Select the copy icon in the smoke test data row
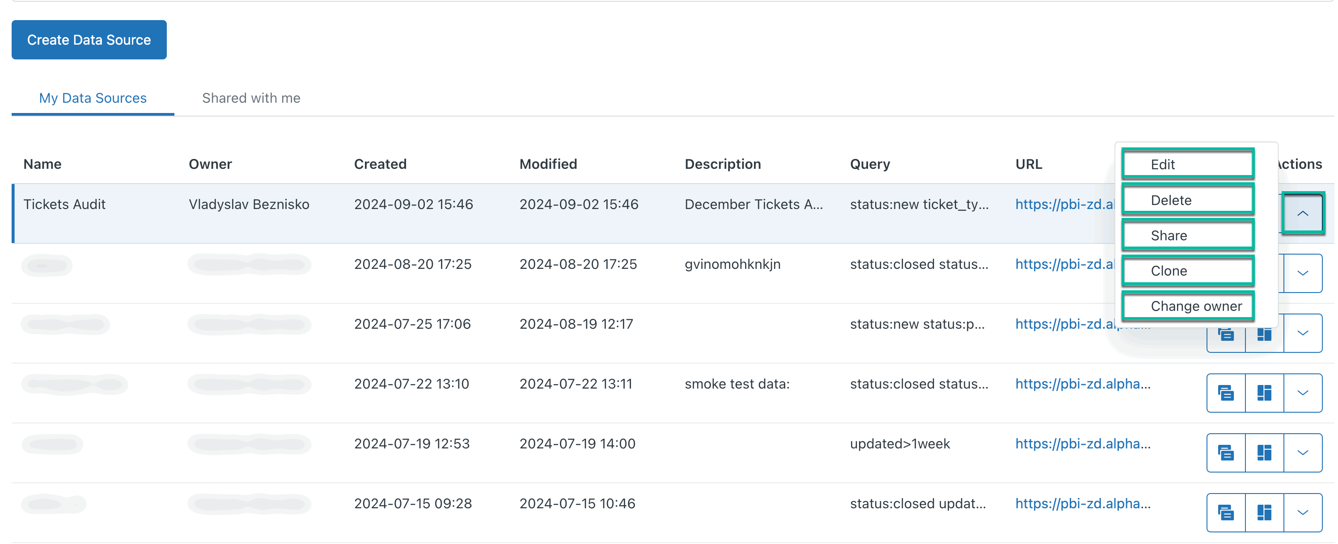 point(1226,393)
